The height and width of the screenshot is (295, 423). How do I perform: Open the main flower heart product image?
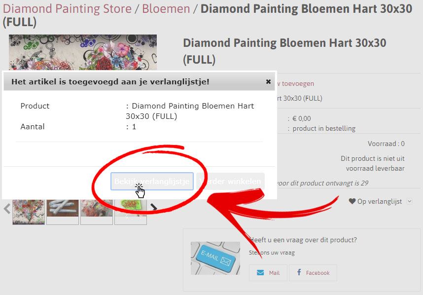(x=83, y=52)
